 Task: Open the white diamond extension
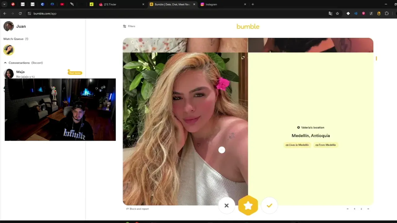pos(348,13)
